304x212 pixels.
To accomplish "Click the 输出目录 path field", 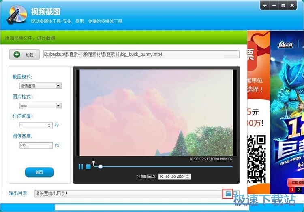I will click(128, 194).
